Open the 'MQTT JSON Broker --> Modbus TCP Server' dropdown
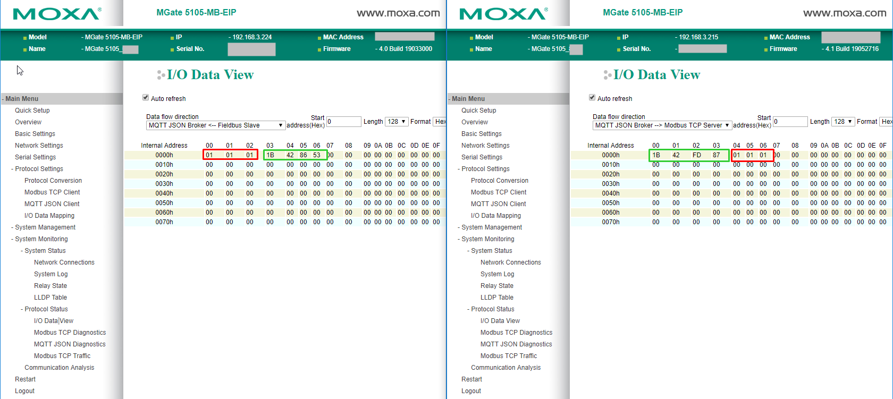The width and height of the screenshot is (893, 399). coord(662,125)
